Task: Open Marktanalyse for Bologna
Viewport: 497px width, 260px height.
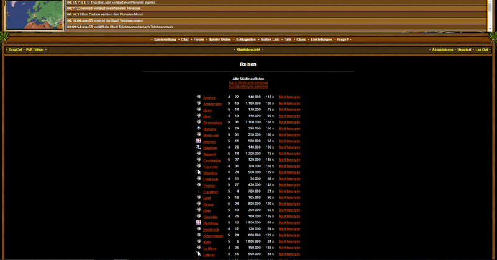Action: pyautogui.click(x=290, y=128)
